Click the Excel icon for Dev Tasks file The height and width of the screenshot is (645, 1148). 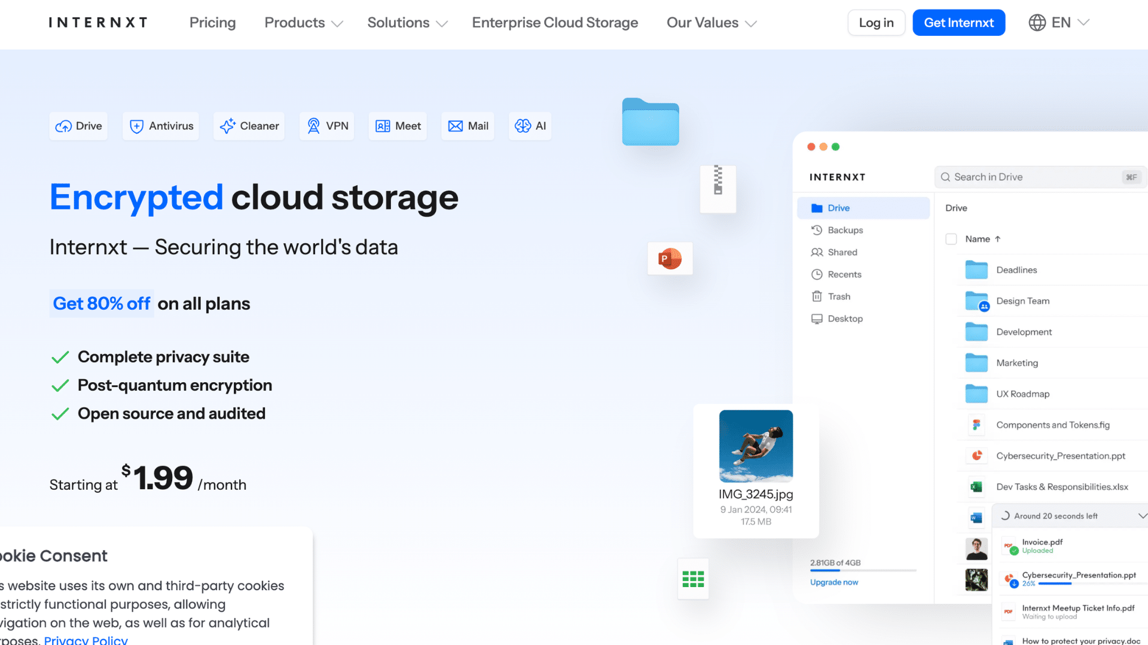click(x=976, y=487)
